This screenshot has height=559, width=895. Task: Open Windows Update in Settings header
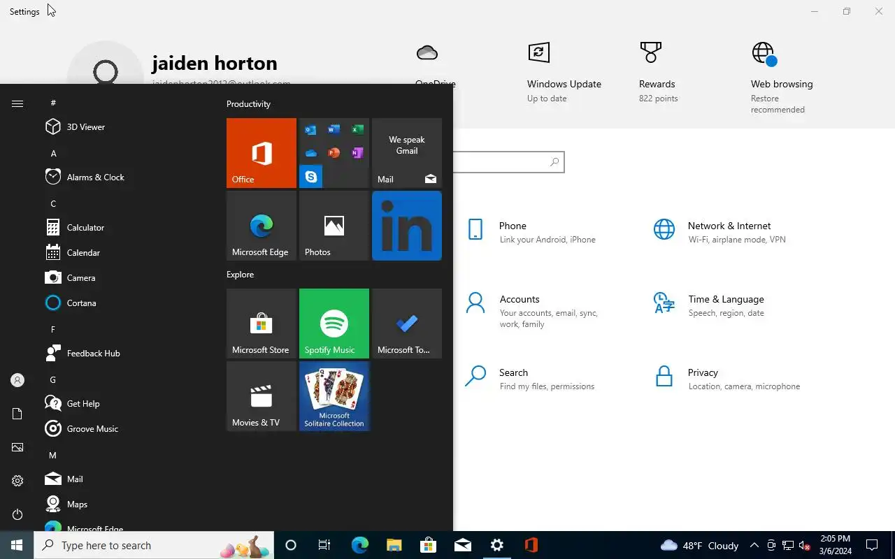(x=564, y=73)
